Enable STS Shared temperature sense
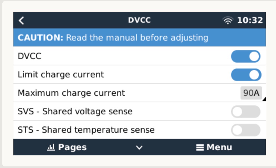 pyautogui.click(x=246, y=130)
